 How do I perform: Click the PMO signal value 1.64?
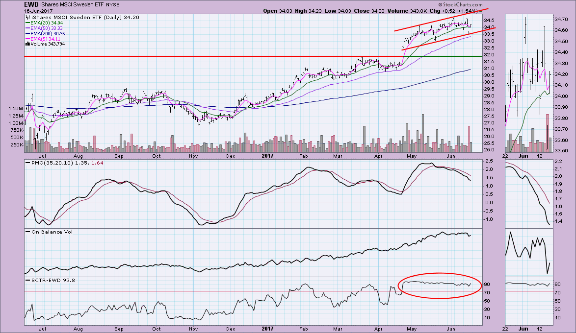[x=97, y=163]
